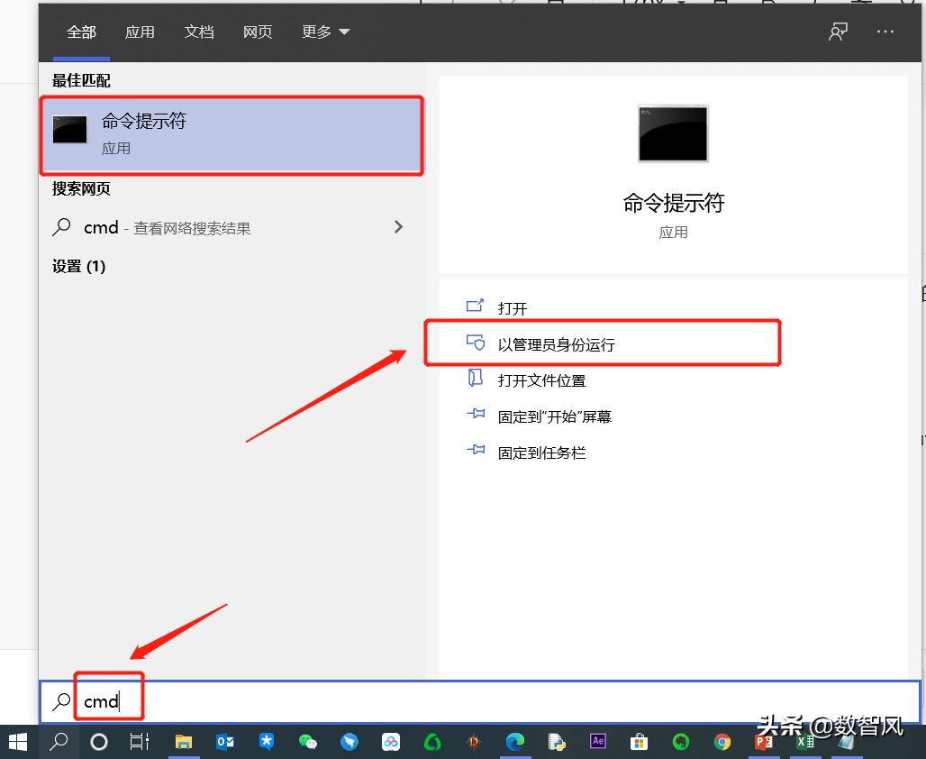Expand the cmd web search result arrow
This screenshot has width=926, height=759.
pos(398,227)
